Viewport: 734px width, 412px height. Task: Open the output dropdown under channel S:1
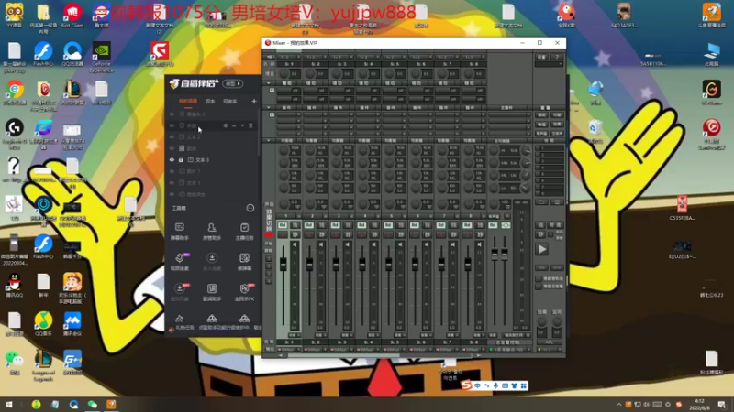coord(289,350)
